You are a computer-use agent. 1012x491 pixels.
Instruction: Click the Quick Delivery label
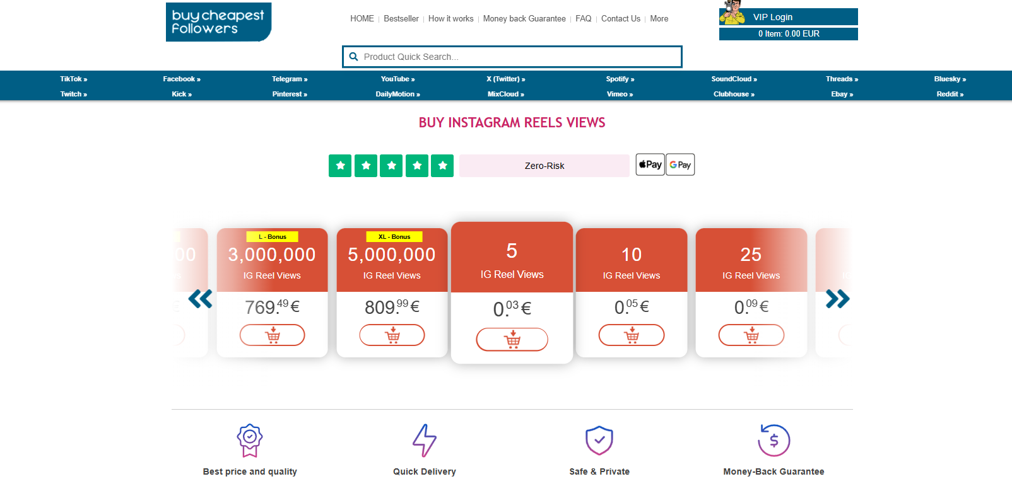tap(425, 471)
